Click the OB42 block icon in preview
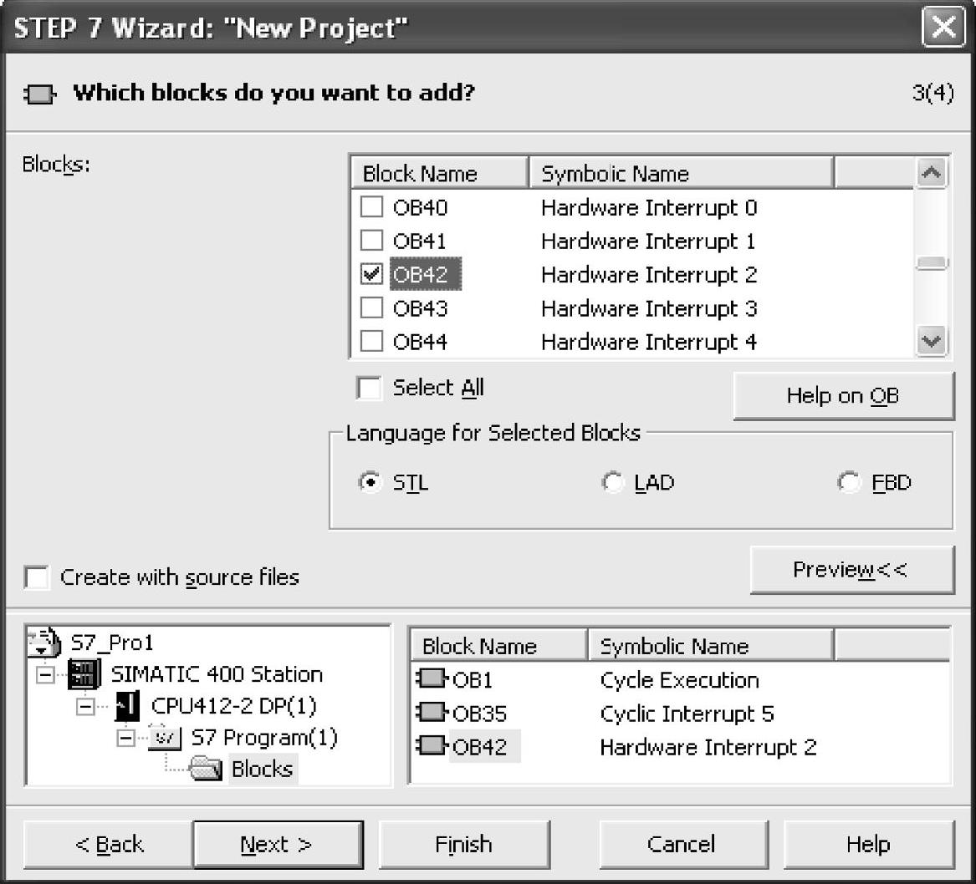Screen dimensions: 976x884 click(432, 745)
